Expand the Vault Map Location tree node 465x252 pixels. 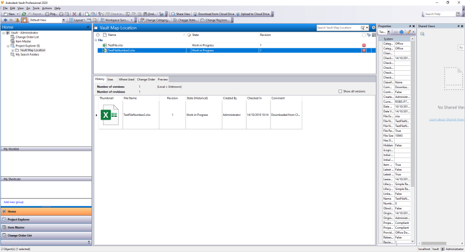click(13, 50)
